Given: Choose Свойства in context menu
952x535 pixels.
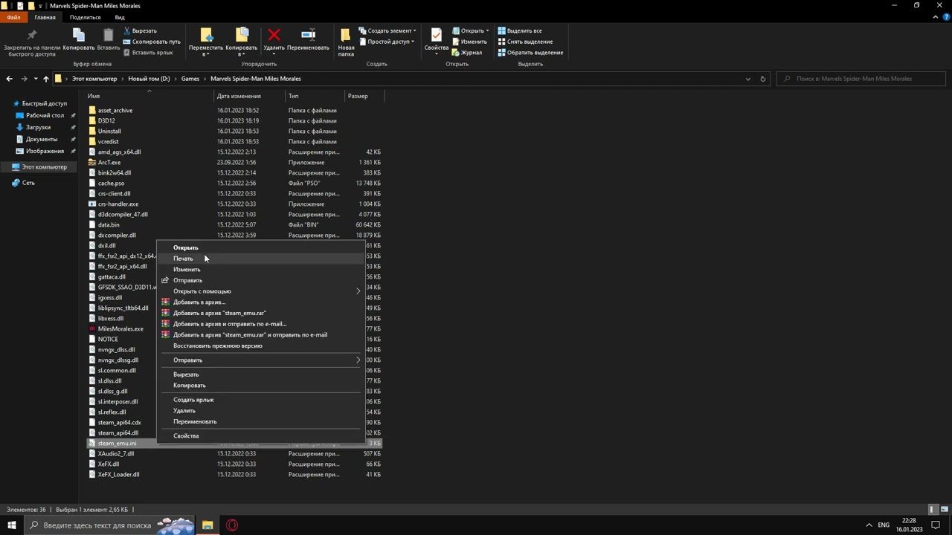Looking at the screenshot, I should [x=260, y=436].
